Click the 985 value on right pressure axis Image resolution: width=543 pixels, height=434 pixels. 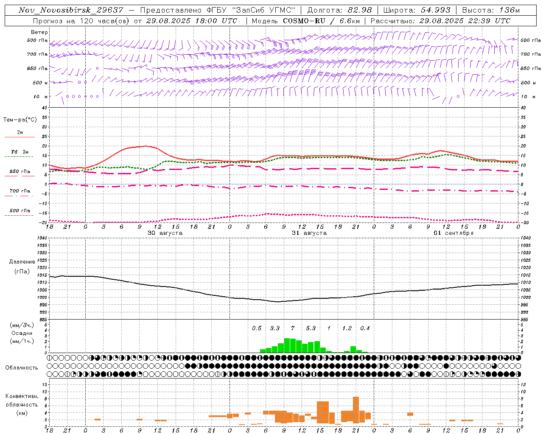pyautogui.click(x=525, y=320)
